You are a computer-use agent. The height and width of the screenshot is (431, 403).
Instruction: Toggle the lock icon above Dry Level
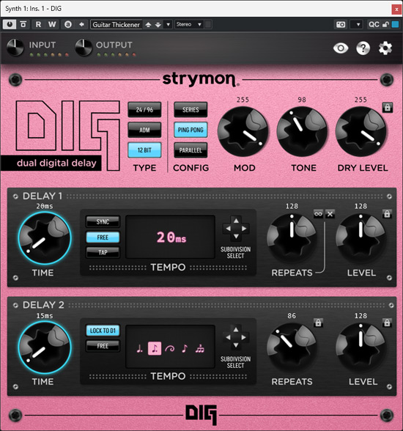[x=388, y=107]
